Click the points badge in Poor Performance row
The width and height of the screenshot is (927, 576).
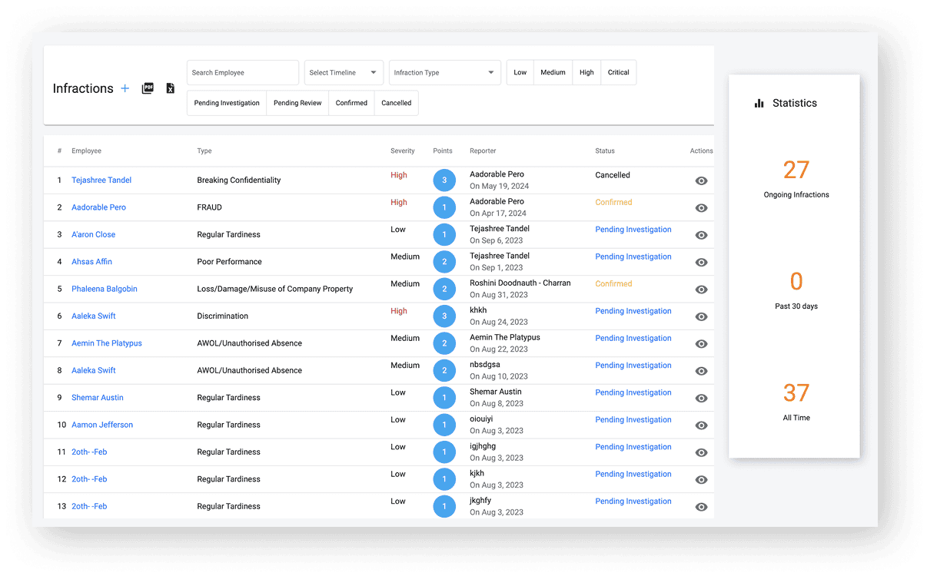[444, 262]
